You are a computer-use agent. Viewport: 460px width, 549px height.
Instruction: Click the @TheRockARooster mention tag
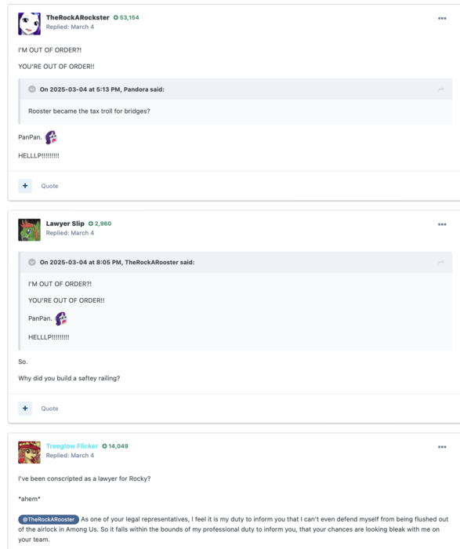49,519
